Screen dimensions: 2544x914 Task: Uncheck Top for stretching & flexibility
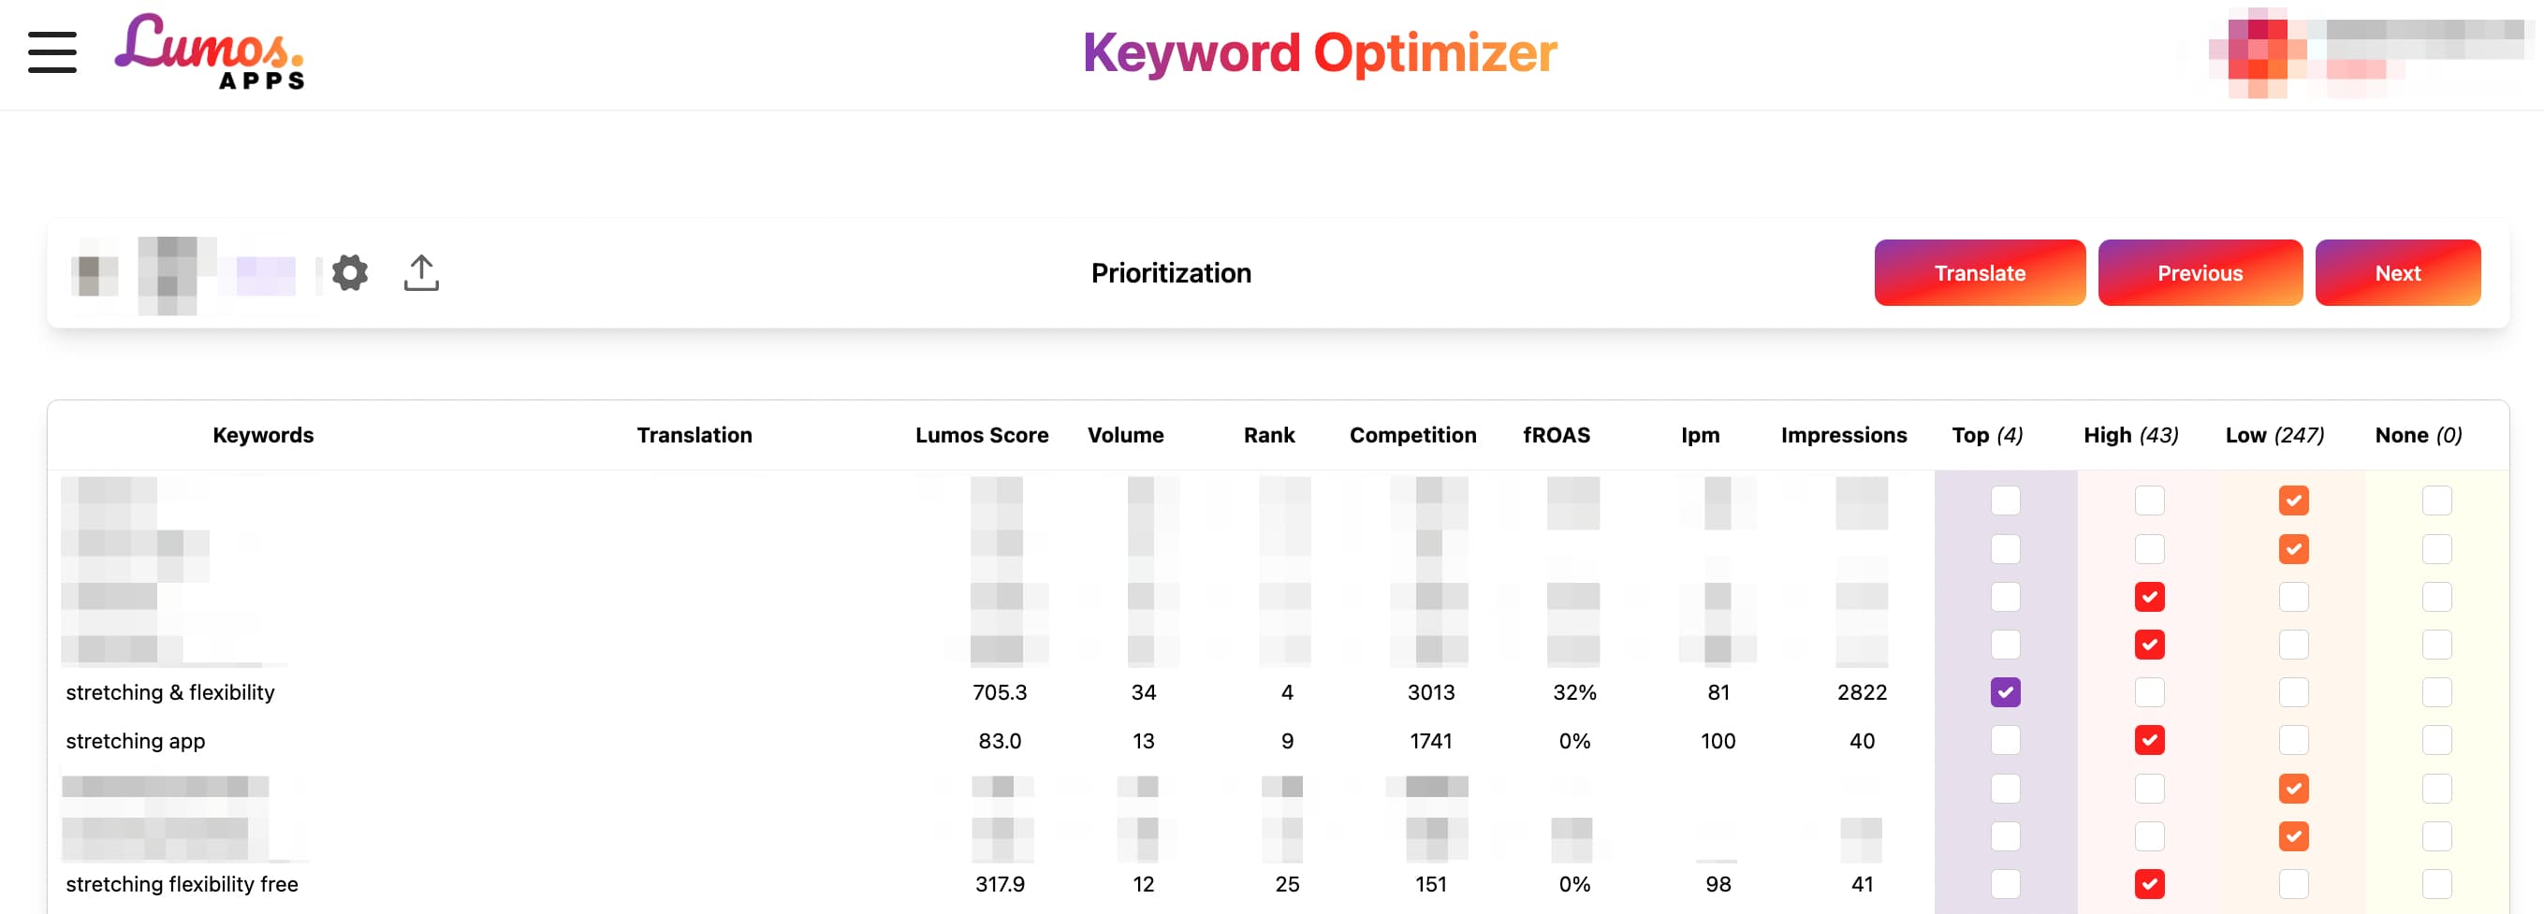tap(2005, 692)
